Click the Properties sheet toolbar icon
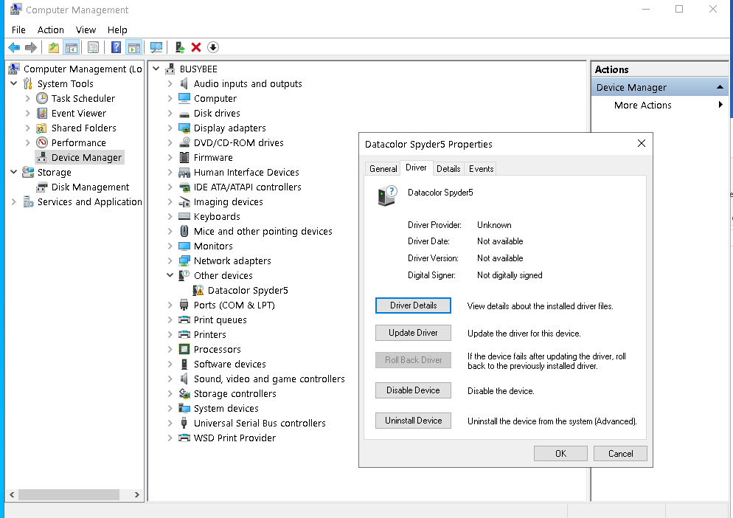733x518 pixels. [x=93, y=47]
